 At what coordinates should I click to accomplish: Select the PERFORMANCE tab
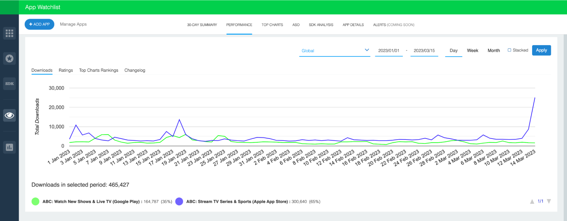[x=239, y=25]
